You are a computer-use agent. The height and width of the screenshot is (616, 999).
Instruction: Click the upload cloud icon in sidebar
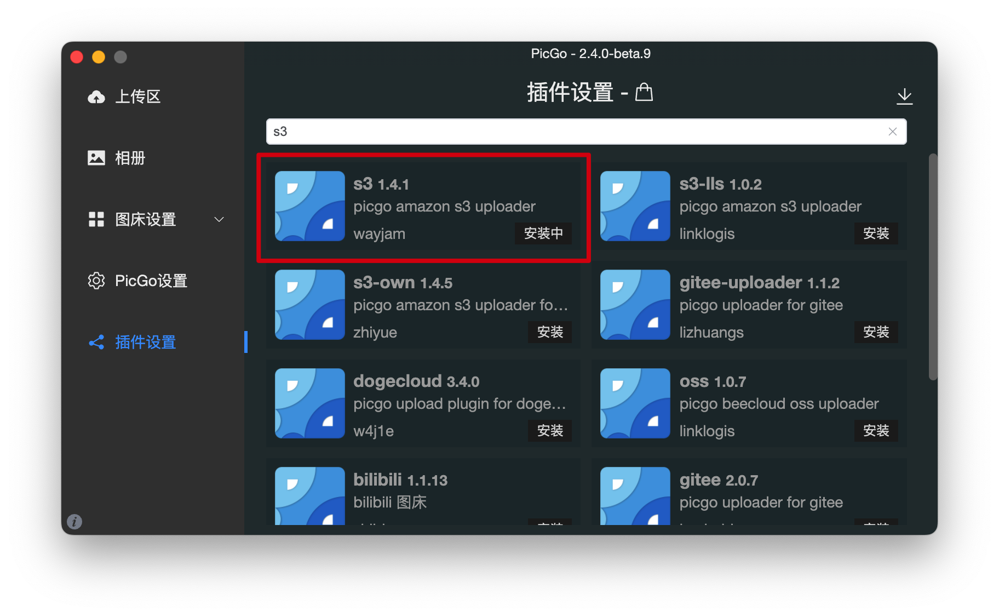[96, 97]
